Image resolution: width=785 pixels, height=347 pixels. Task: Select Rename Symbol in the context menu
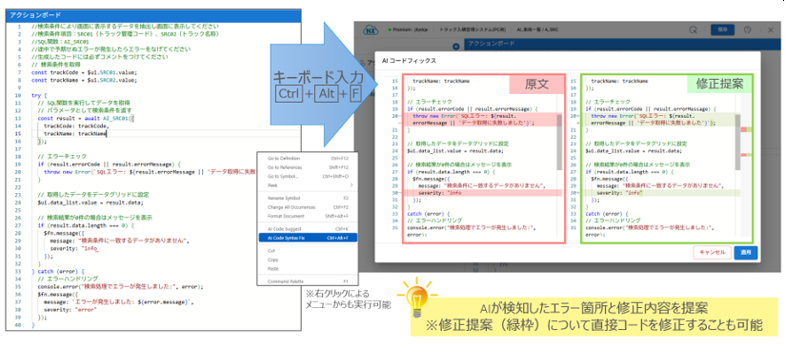[308, 198]
